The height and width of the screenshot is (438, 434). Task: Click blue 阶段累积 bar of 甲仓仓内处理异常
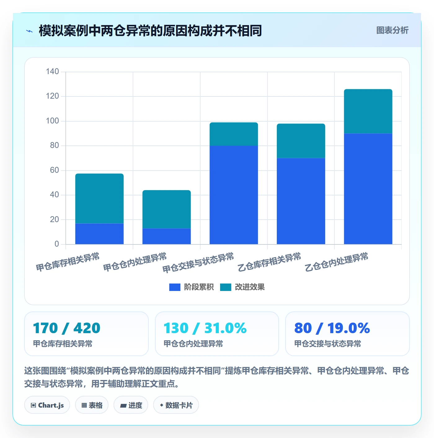166,236
